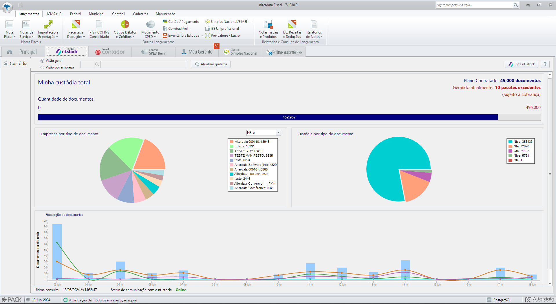Switch to the Cadastros ribbon tab
556x304 pixels.
(x=140, y=14)
